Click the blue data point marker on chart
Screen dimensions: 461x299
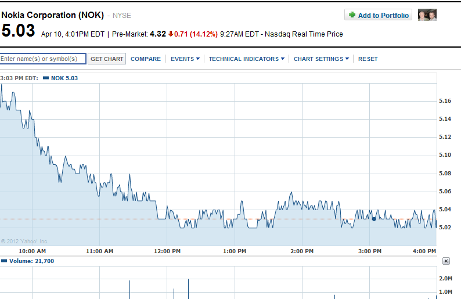(374, 219)
